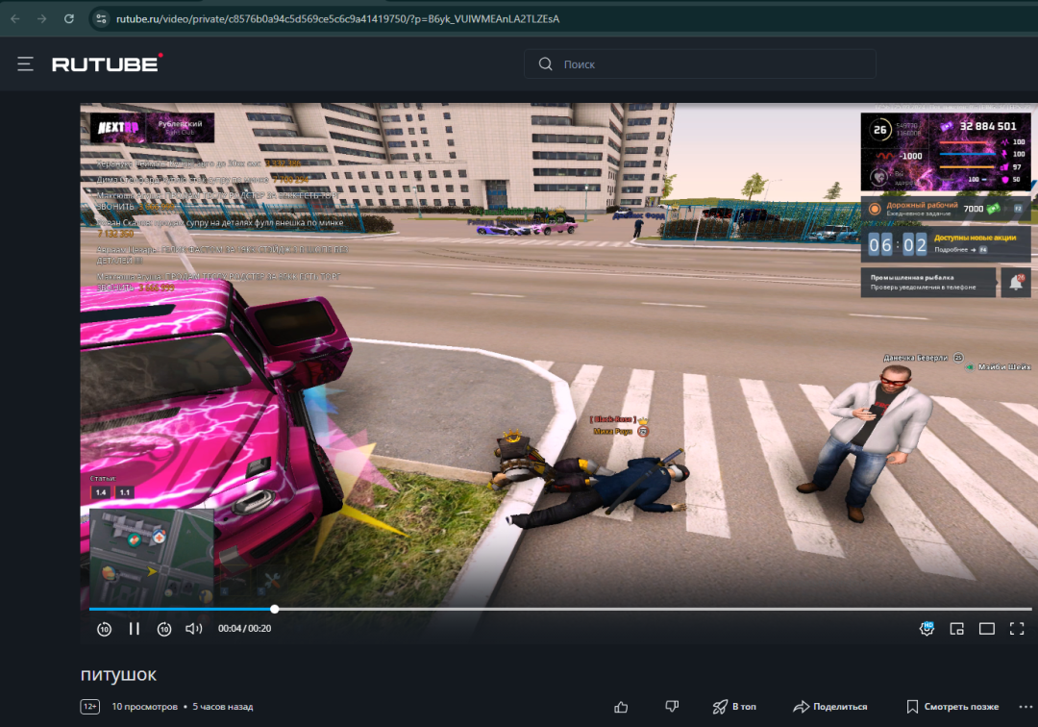The height and width of the screenshot is (727, 1038).
Task: Click the 00:04 / 00:20 time display
Action: 244,628
